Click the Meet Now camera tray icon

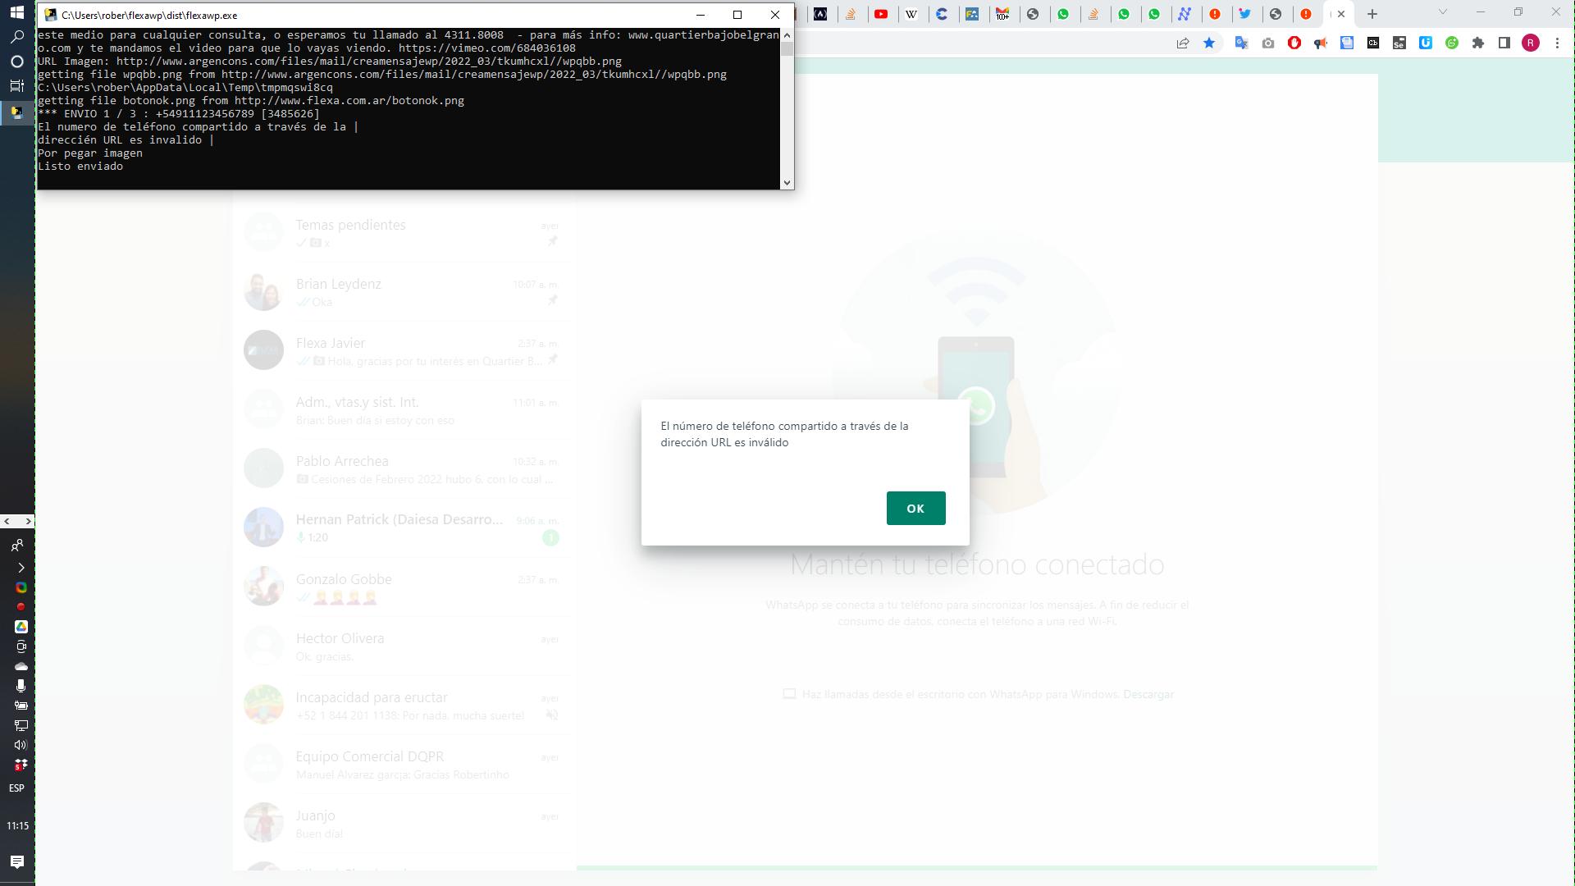tap(21, 646)
